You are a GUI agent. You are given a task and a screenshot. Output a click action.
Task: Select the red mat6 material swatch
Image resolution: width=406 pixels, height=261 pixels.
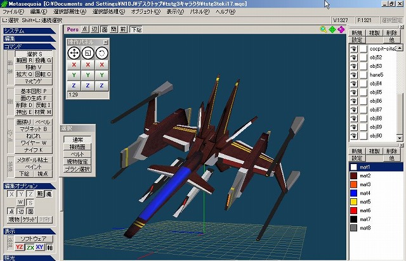[354, 210]
